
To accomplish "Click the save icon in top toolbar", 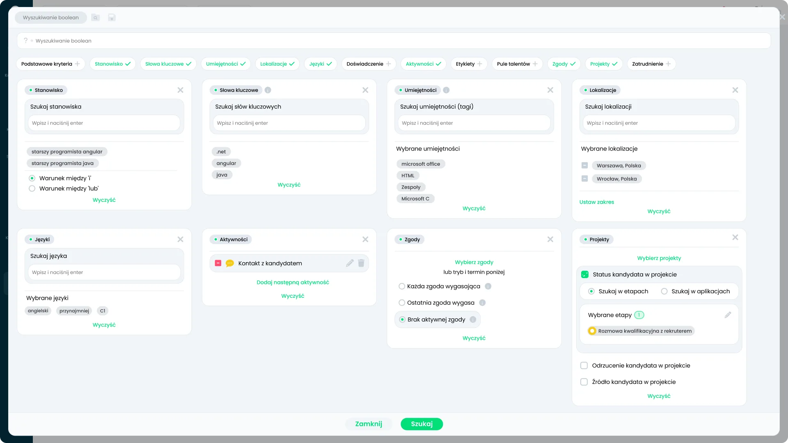I will tap(112, 18).
